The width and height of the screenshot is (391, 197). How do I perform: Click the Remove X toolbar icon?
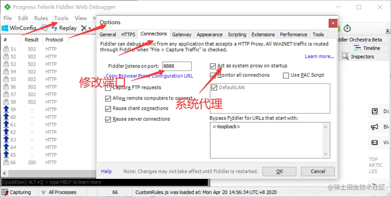tap(84, 28)
